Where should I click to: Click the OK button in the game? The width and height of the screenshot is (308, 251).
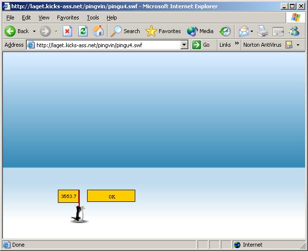coord(111,196)
